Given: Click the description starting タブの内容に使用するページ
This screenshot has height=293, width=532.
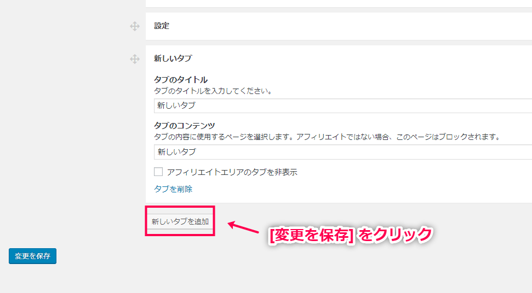Looking at the screenshot, I should click(x=328, y=137).
